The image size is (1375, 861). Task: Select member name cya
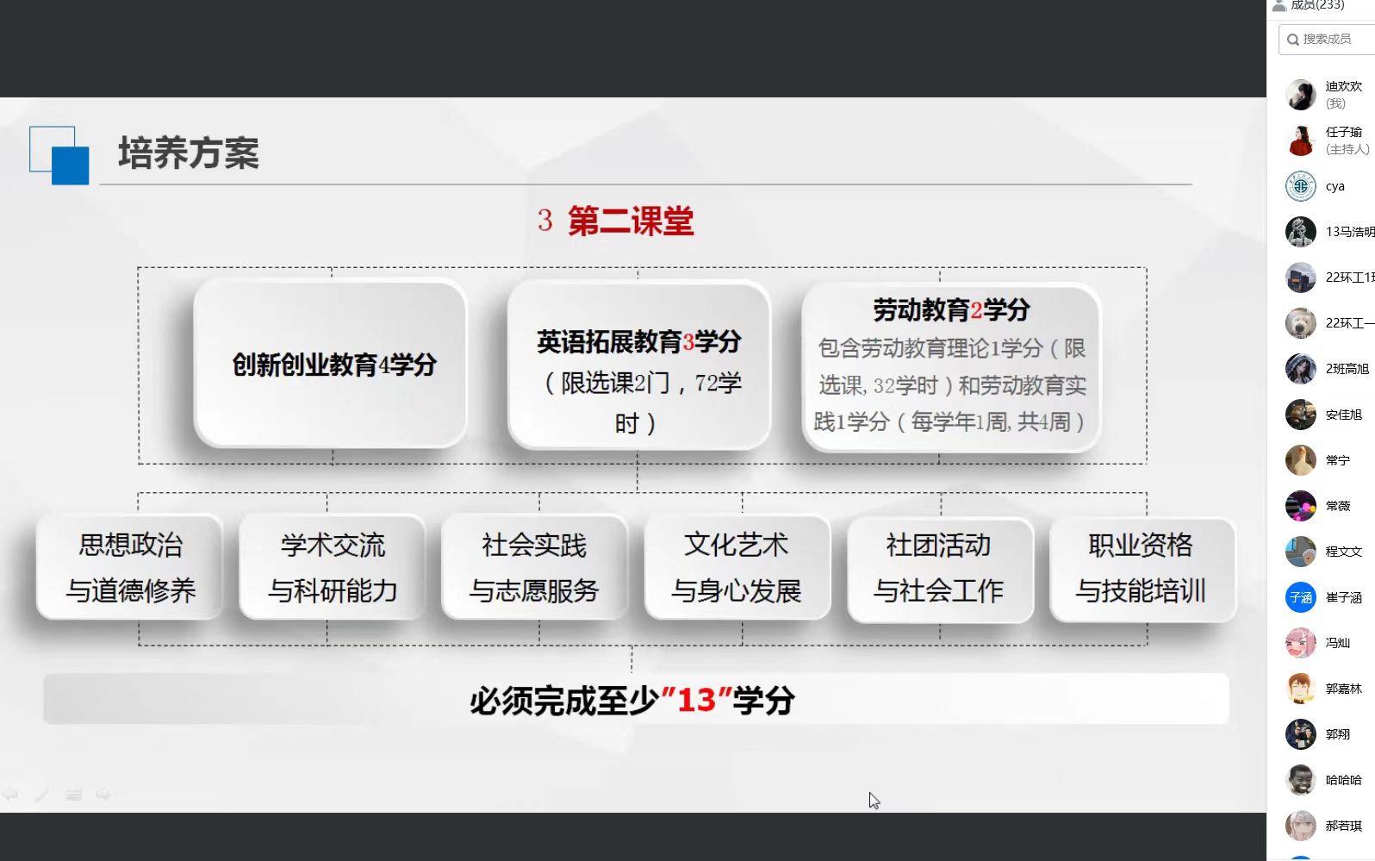[1335, 186]
